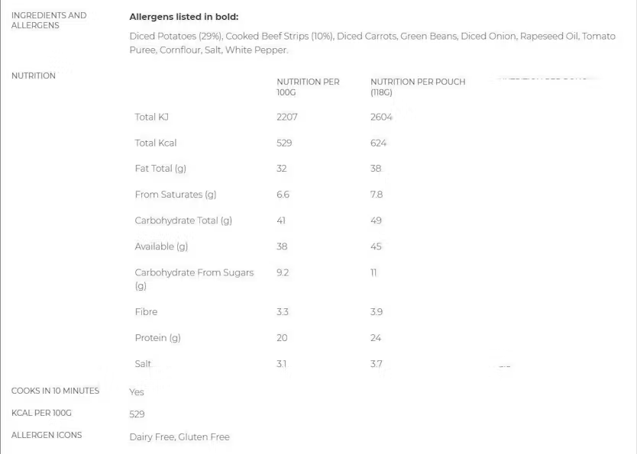Click the 'Cooks in 10 minutes' label
The image size is (637, 454).
55,391
